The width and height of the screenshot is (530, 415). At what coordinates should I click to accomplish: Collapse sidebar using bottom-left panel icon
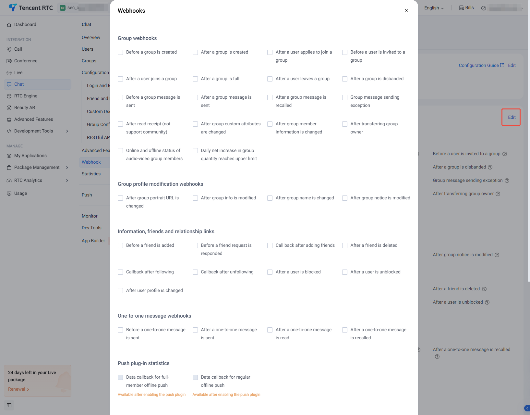[9, 405]
